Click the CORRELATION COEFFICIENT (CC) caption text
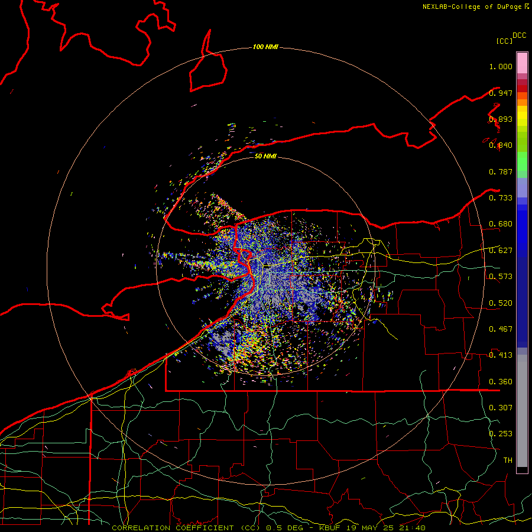The width and height of the screenshot is (532, 532). [186, 528]
